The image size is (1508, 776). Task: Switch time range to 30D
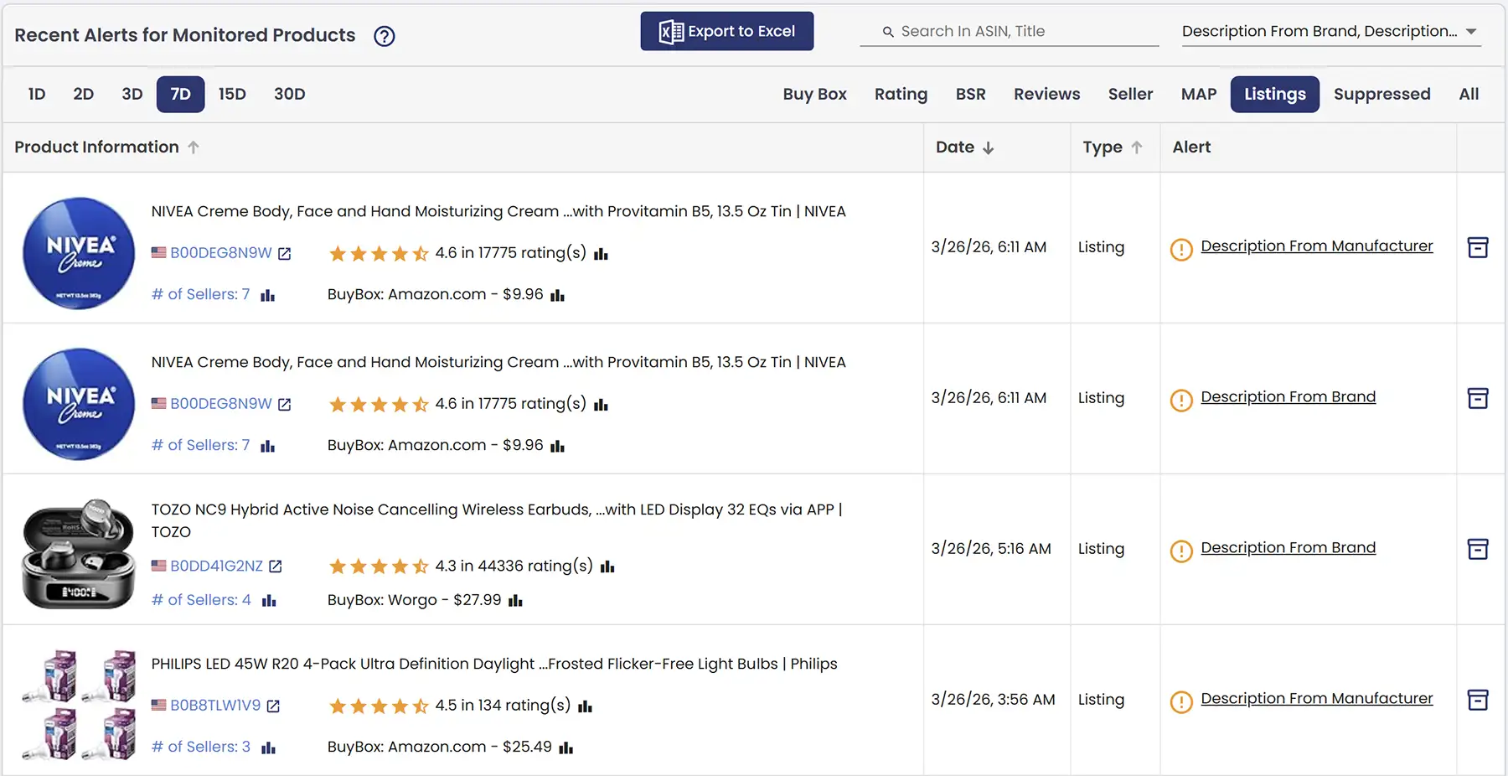pyautogui.click(x=289, y=94)
